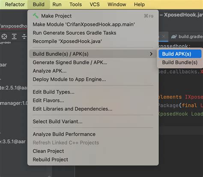
Task: Click the crosshair locate icon in project panel
Action: (4, 36)
